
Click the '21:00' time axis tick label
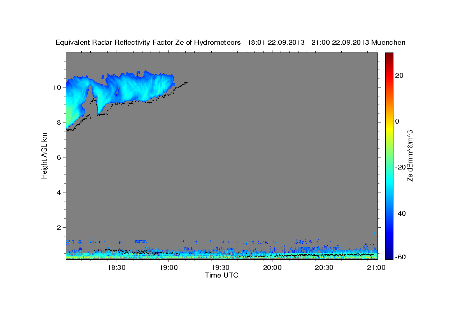(376, 268)
